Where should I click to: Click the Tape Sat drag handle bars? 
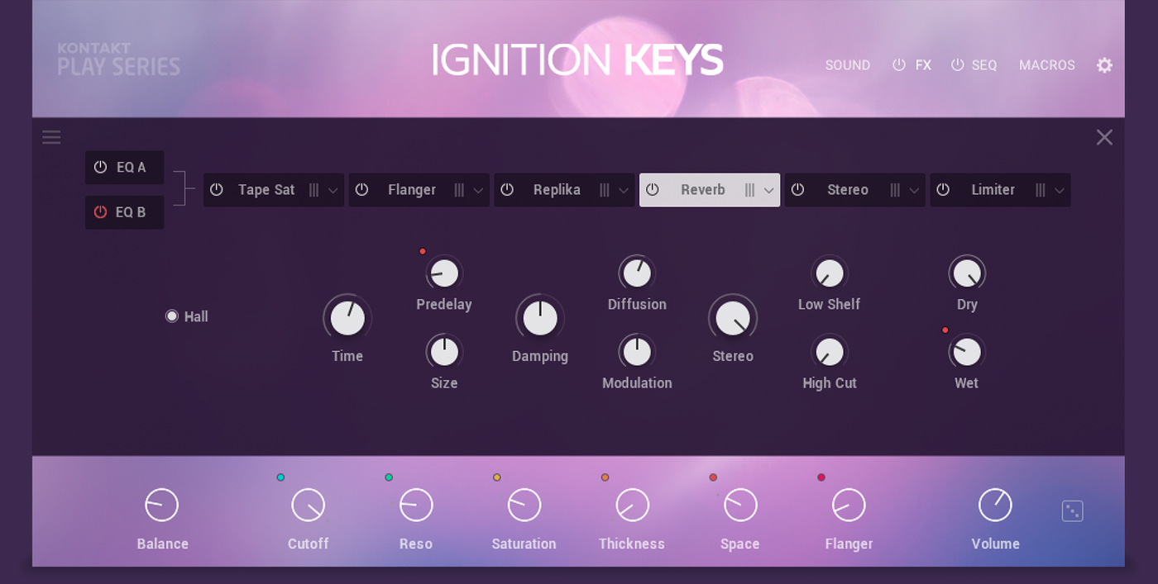point(313,190)
